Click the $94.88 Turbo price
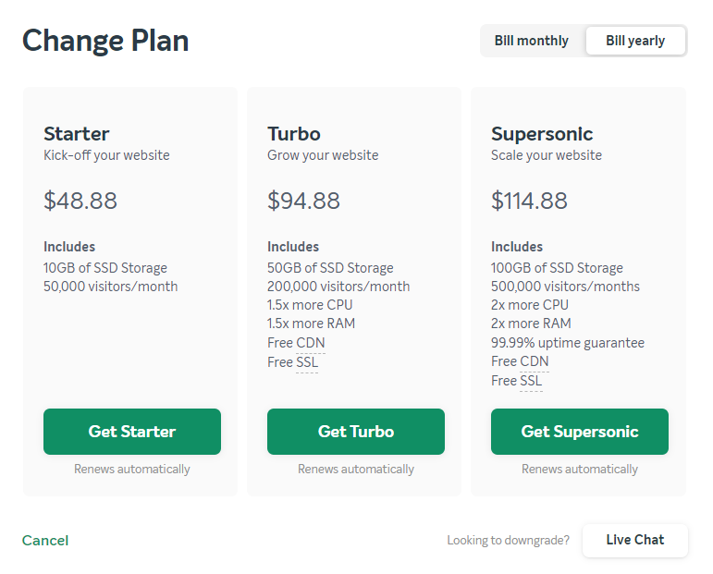This screenshot has width=713, height=574. (303, 201)
